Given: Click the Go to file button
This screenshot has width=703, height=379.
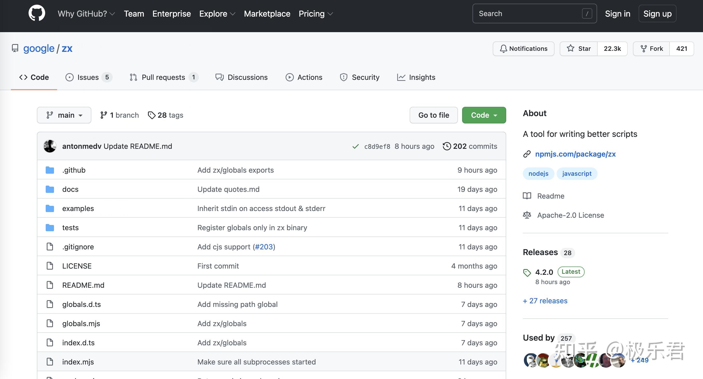Looking at the screenshot, I should (433, 115).
